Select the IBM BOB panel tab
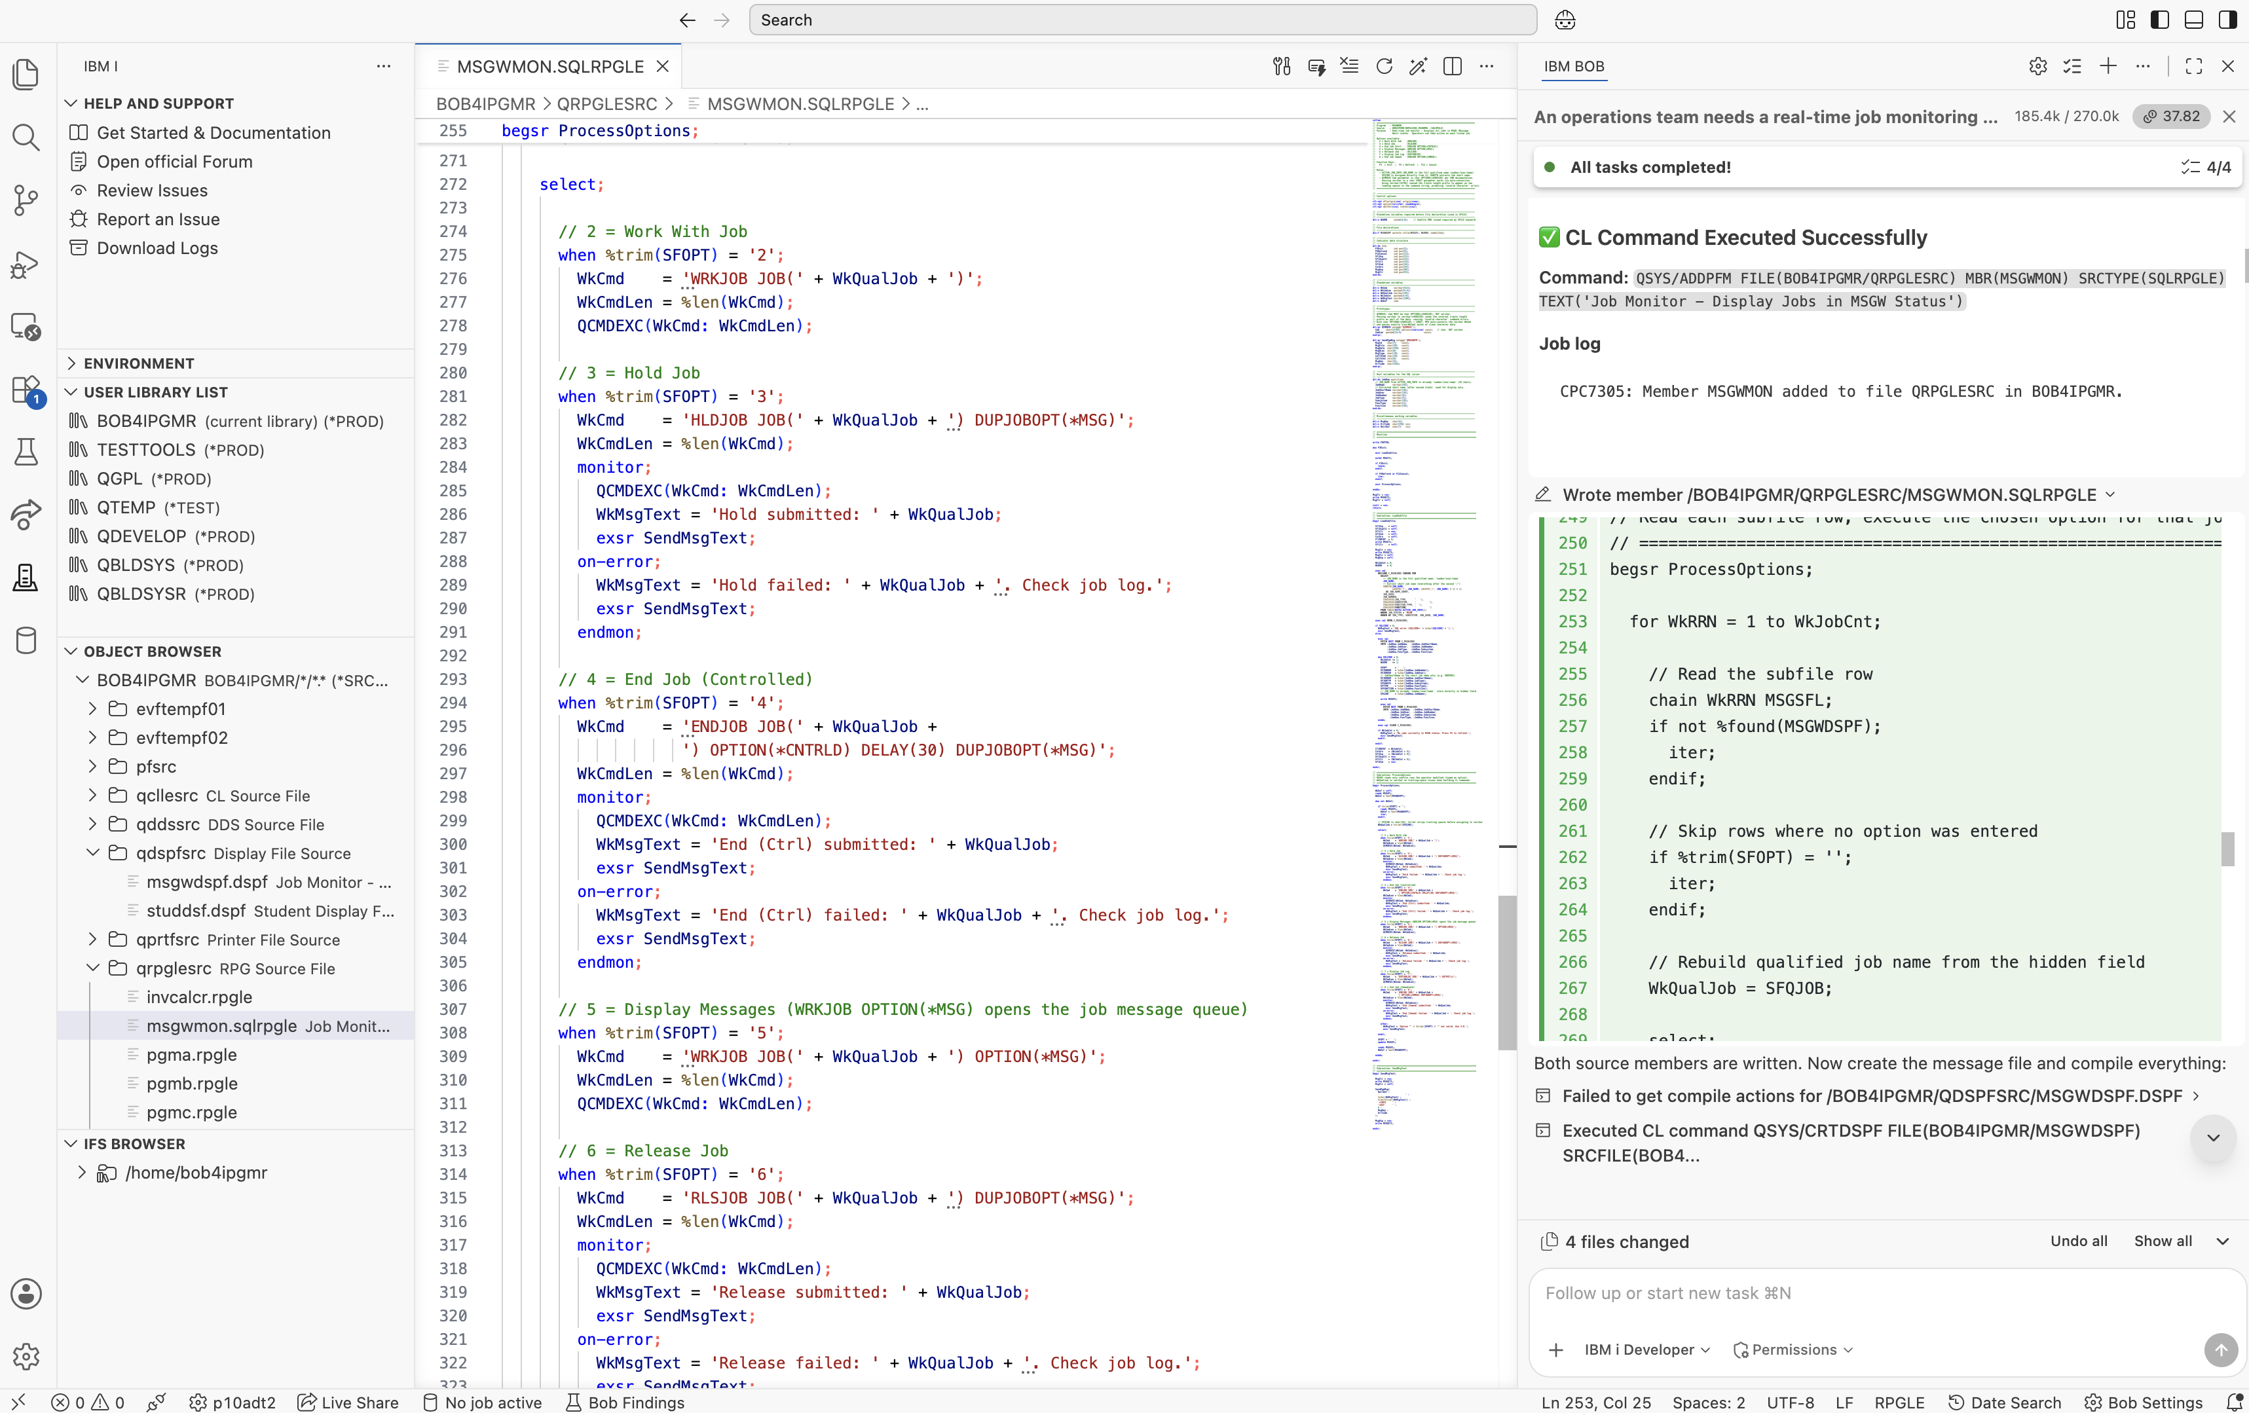The image size is (2249, 1413). (x=1574, y=66)
